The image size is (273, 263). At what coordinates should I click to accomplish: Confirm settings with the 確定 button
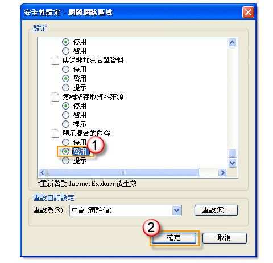pos(173,238)
